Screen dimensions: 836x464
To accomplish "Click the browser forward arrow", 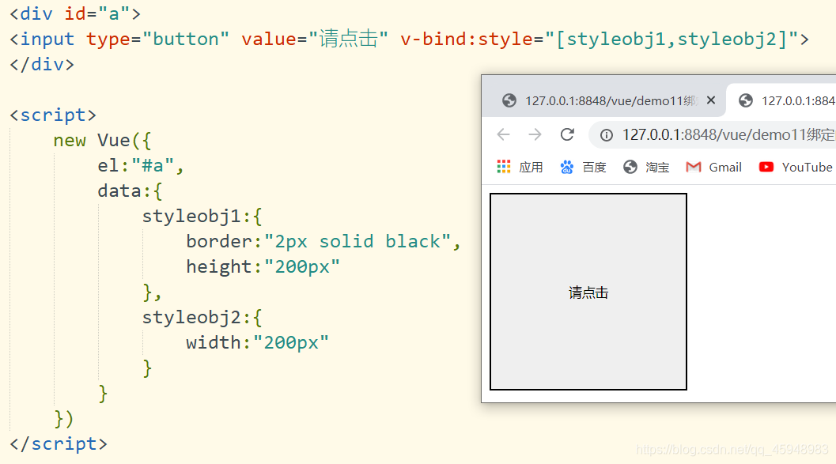I will [535, 134].
